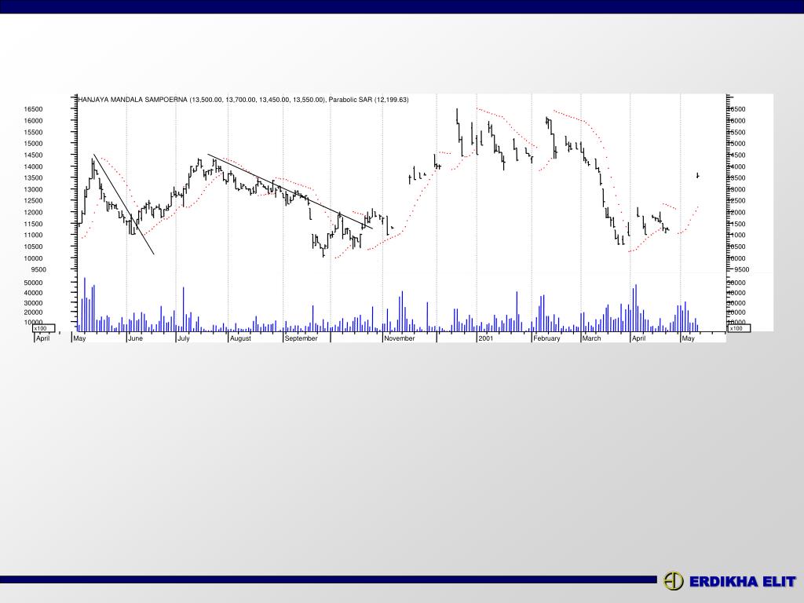The width and height of the screenshot is (804, 603).
Task: Click the 16500 label on left price axis
Action: click(33, 109)
